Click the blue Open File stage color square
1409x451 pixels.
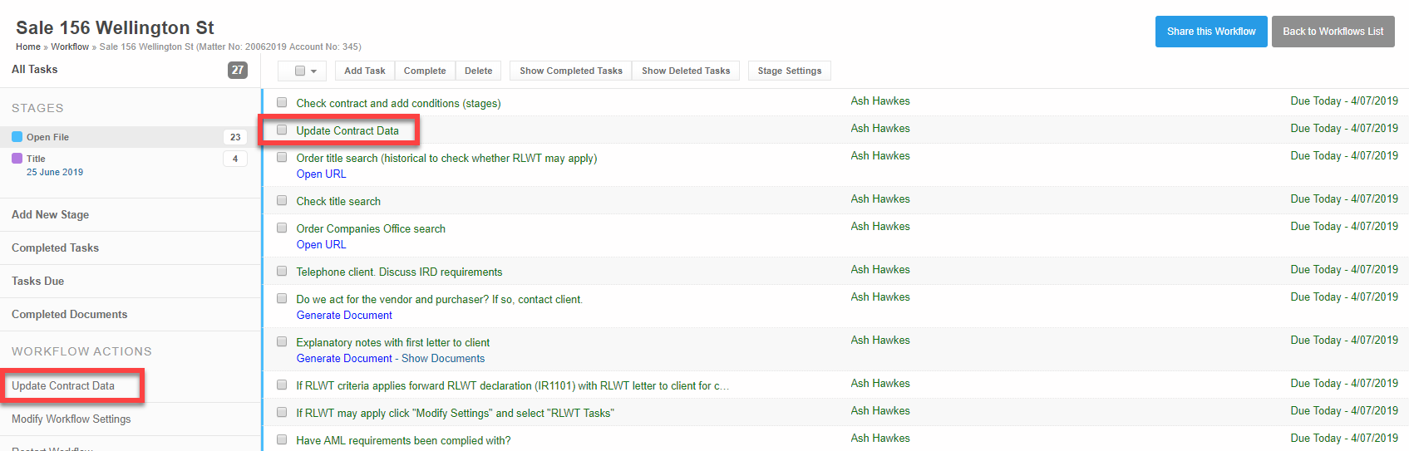point(17,137)
